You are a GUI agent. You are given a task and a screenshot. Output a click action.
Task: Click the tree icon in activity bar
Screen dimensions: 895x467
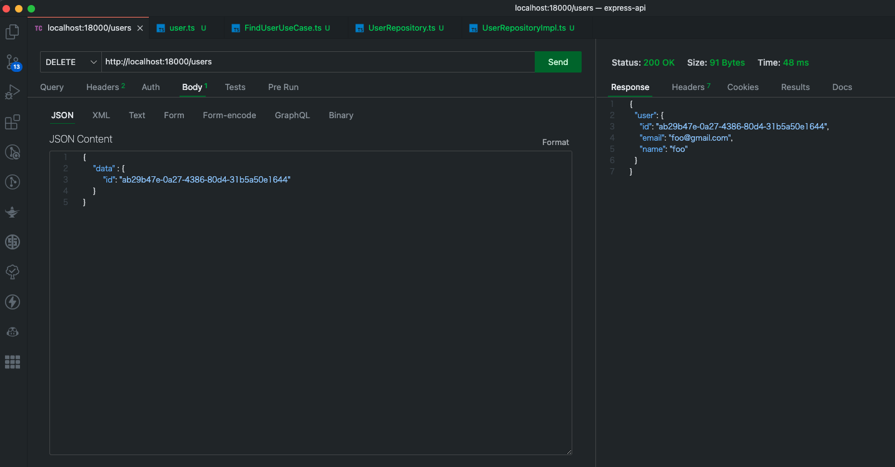[x=13, y=272]
